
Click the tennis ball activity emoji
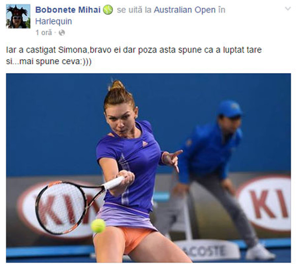(x=108, y=10)
